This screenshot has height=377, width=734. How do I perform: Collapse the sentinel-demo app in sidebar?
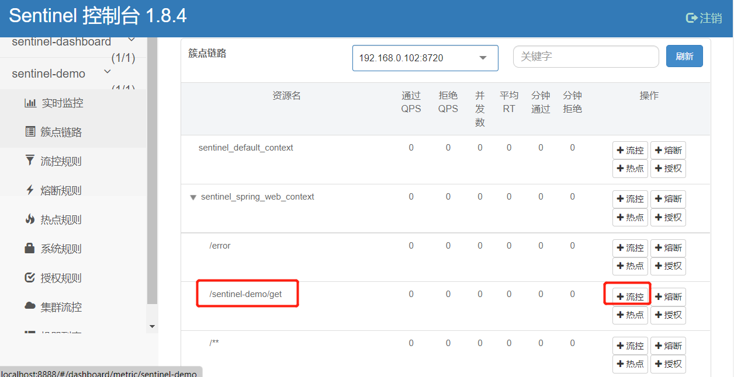tap(107, 72)
